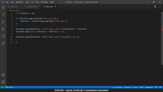Open the Extensions view

pyautogui.click(x=3, y=43)
